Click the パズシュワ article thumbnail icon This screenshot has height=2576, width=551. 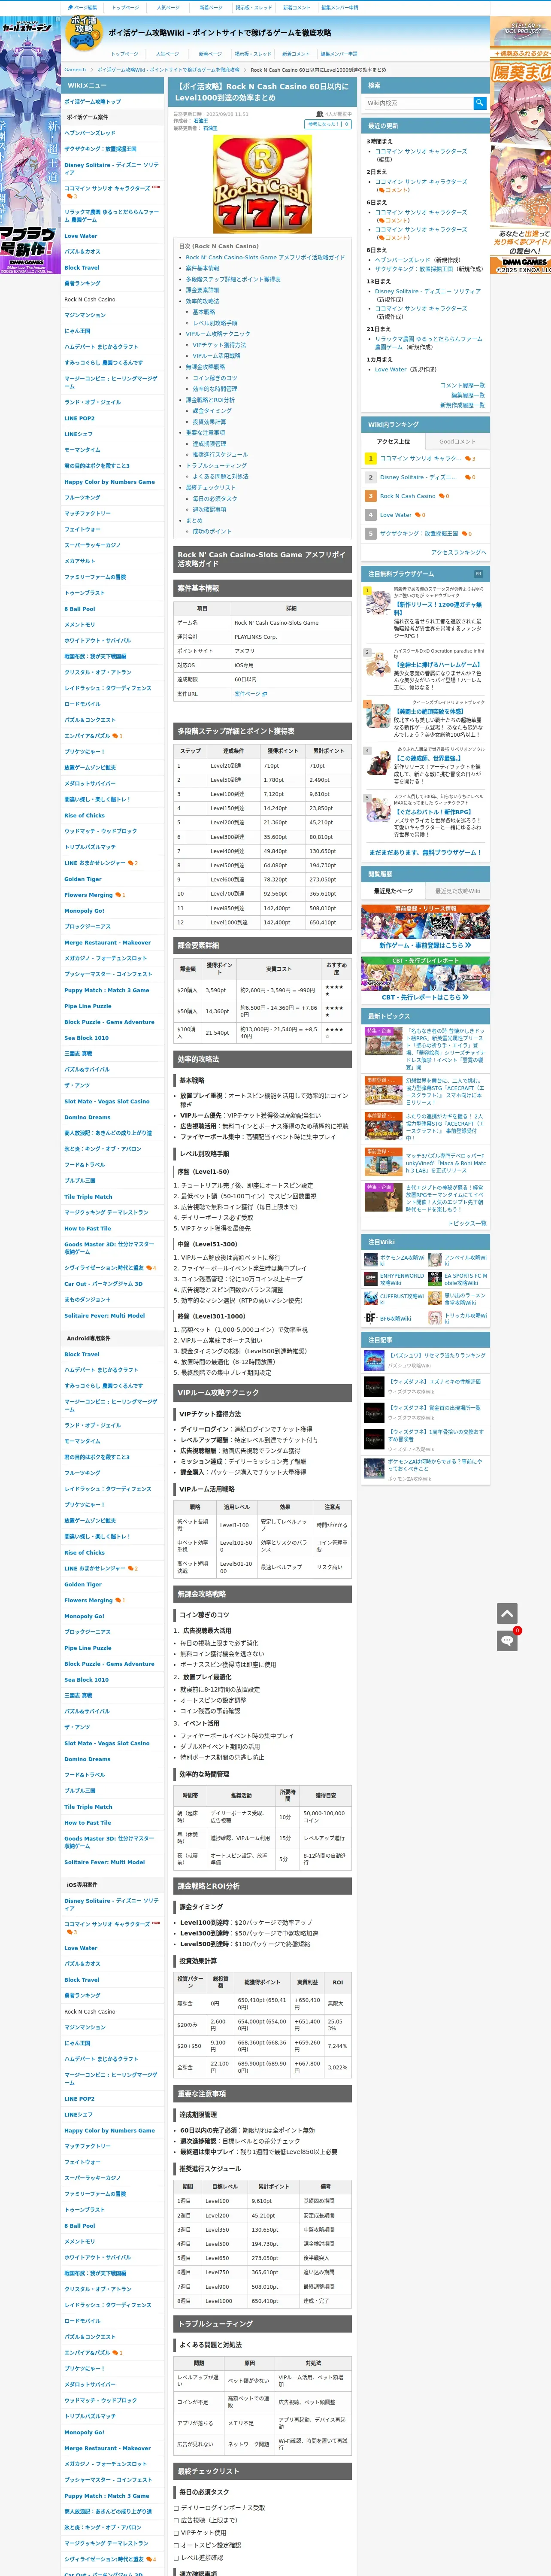tap(374, 1360)
